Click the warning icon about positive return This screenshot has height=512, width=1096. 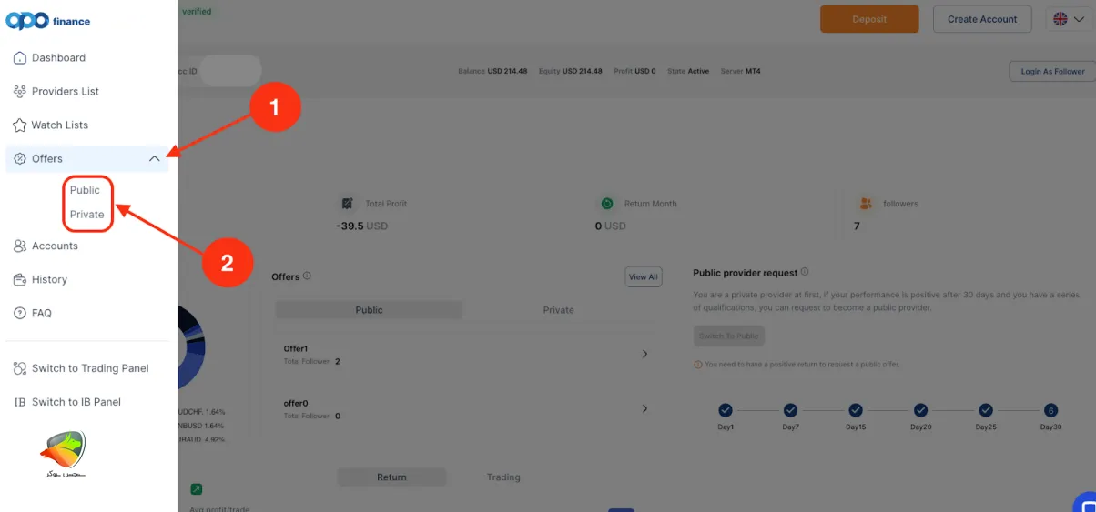click(698, 365)
